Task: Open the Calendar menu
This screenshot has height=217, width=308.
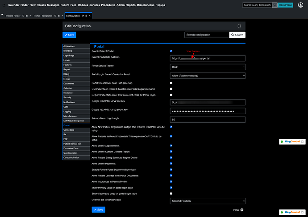Action: pyautogui.click(x=14, y=5)
